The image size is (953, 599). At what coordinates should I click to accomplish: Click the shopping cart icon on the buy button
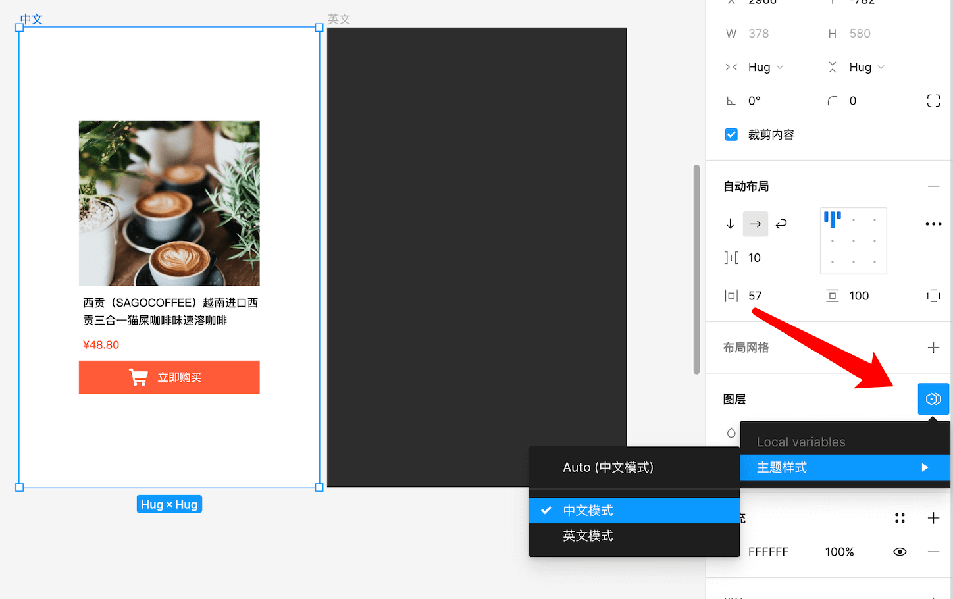tap(139, 377)
